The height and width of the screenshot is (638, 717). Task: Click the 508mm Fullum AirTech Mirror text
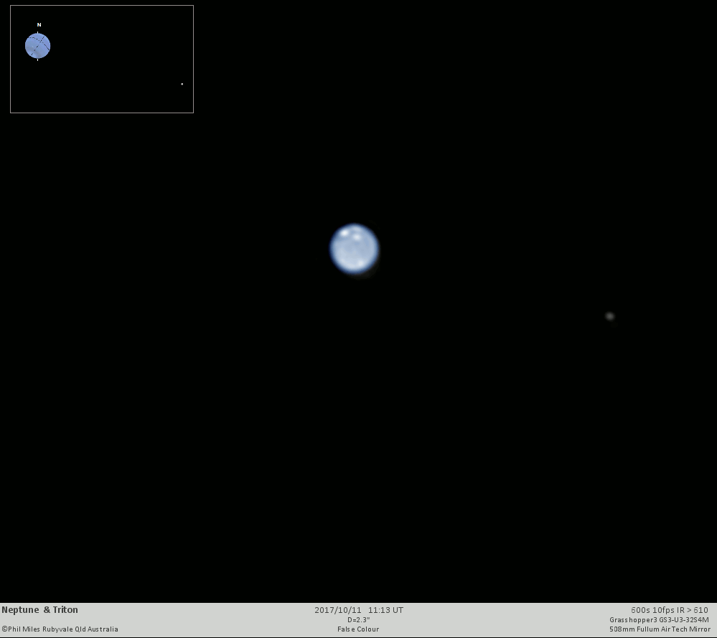point(660,629)
